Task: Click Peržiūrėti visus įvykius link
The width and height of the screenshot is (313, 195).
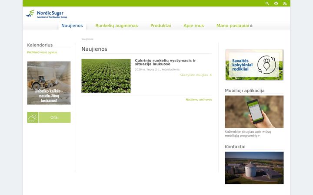Action: [42, 52]
